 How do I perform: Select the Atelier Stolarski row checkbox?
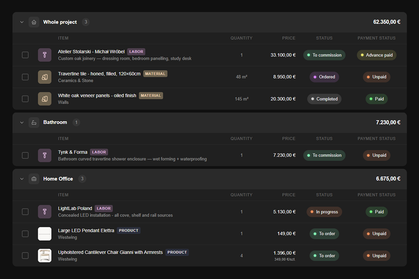point(25,55)
